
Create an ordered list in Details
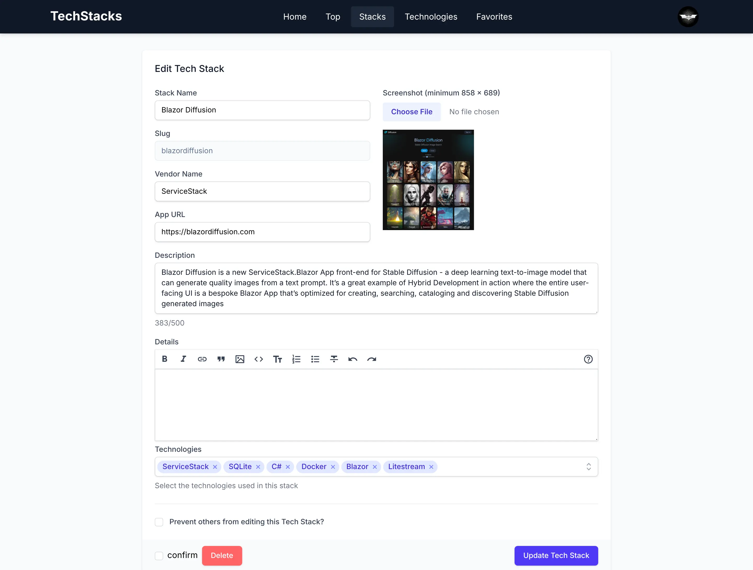coord(296,359)
